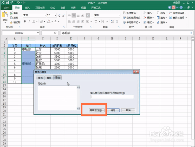The height and width of the screenshot is (147, 195).
Task: Click the Go To Special (特殊定位) button
Action: (97, 110)
